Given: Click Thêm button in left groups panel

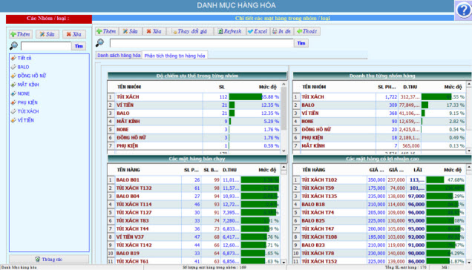Looking at the screenshot, I should (x=20, y=34).
